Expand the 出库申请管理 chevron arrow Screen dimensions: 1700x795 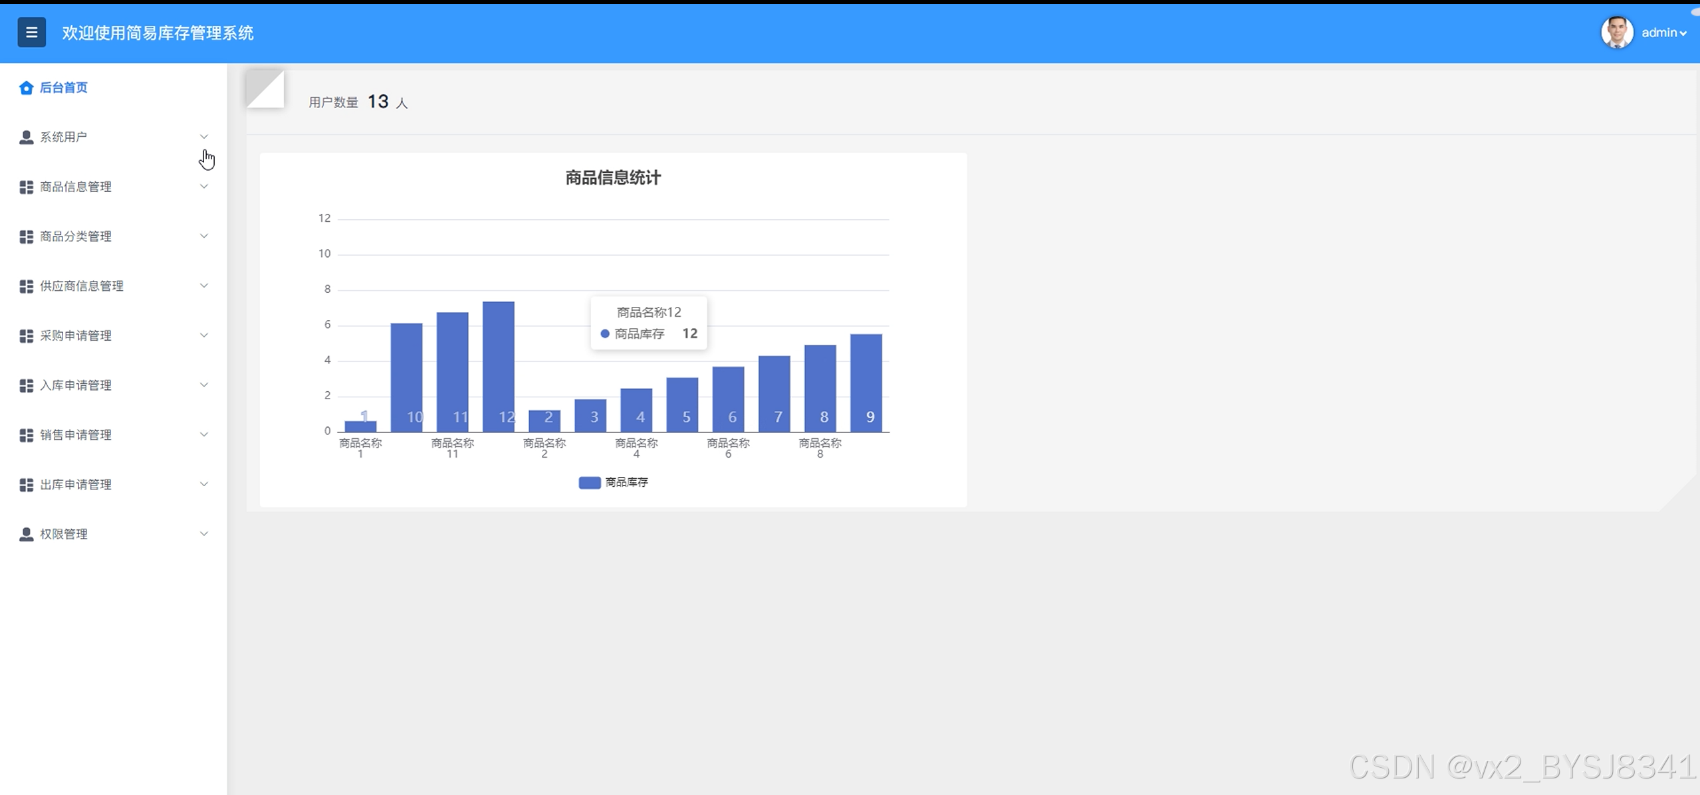pos(204,484)
